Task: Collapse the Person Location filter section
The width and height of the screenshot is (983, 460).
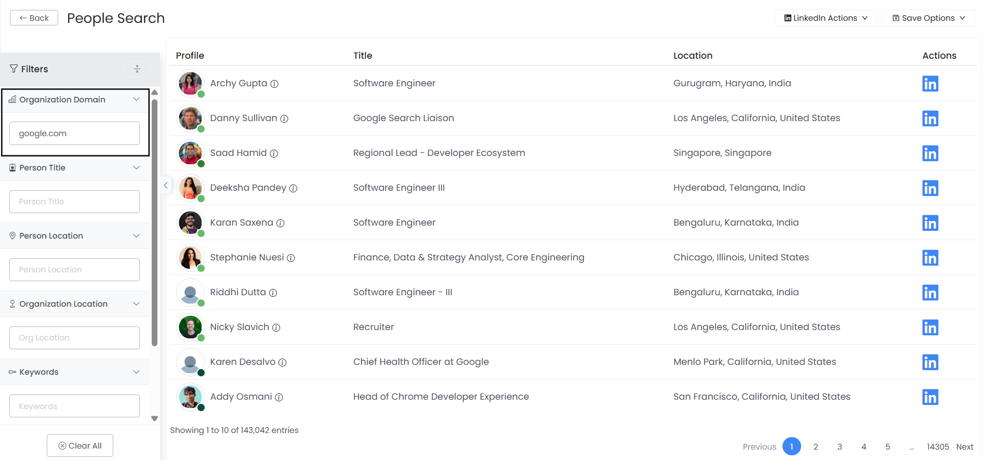Action: 136,235
